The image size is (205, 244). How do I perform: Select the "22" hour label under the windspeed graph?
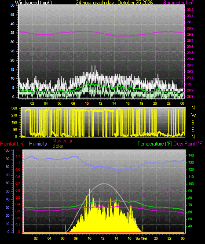168,103
